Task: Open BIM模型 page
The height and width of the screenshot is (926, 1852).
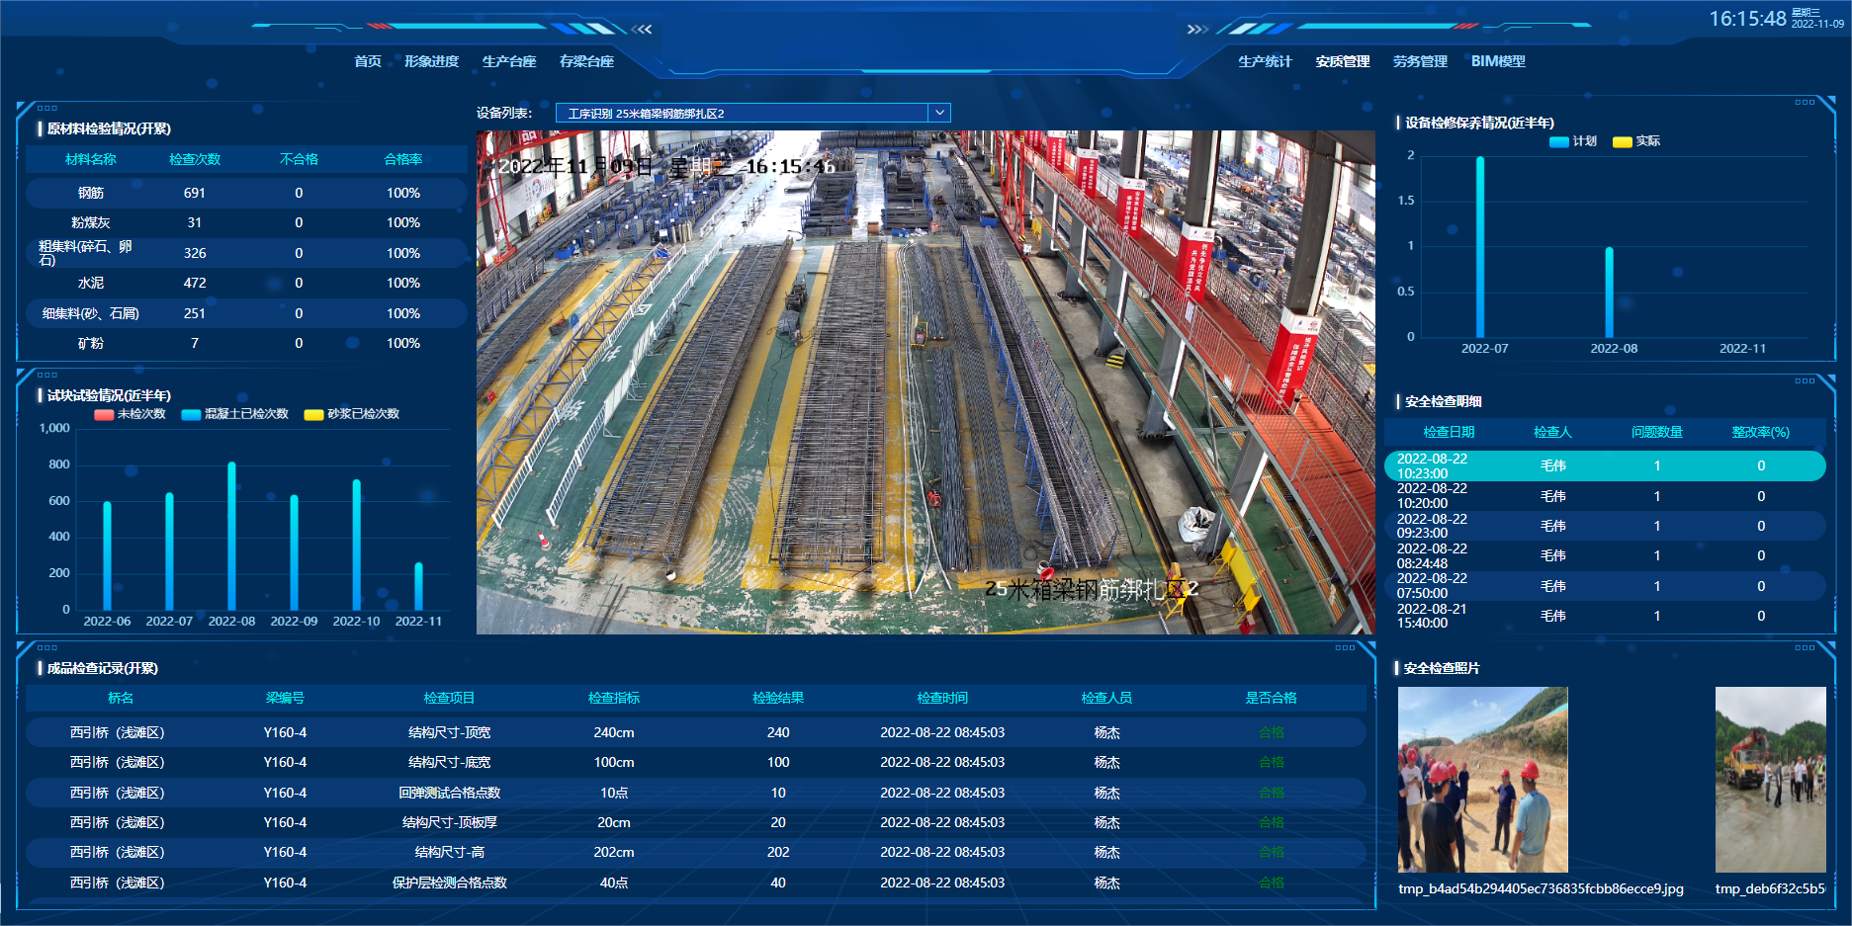Action: click(x=1498, y=61)
